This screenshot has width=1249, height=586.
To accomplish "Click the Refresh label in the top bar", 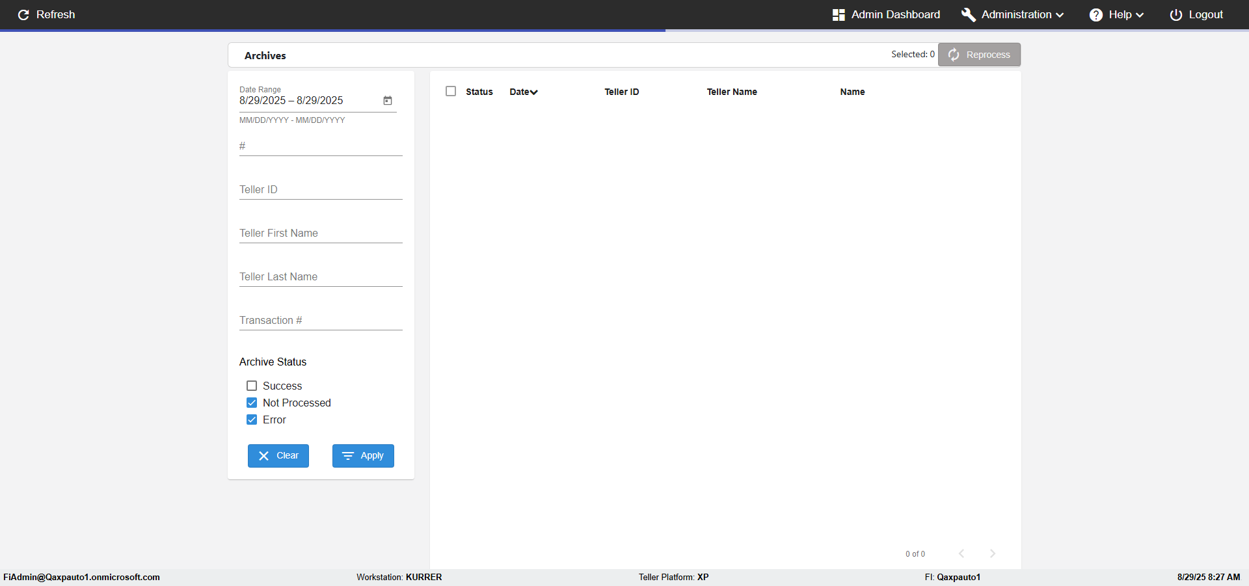I will (x=56, y=14).
